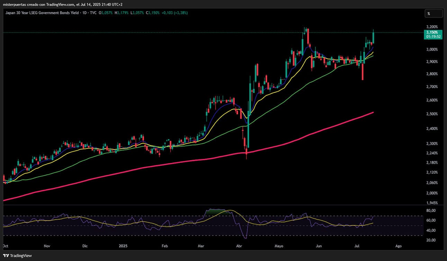Viewport: 447px width, 261px height.
Task: Click the 2,600% price axis label
Action: coord(432,100)
